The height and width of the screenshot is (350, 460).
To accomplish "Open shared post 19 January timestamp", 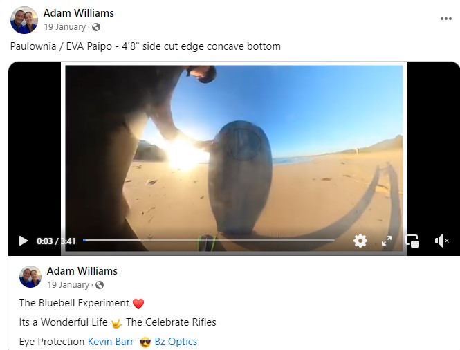I will pyautogui.click(x=68, y=284).
